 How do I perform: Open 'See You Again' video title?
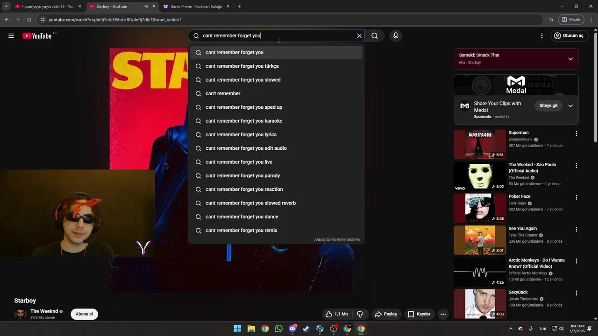[523, 229]
